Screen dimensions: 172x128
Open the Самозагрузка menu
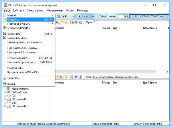click(35, 11)
